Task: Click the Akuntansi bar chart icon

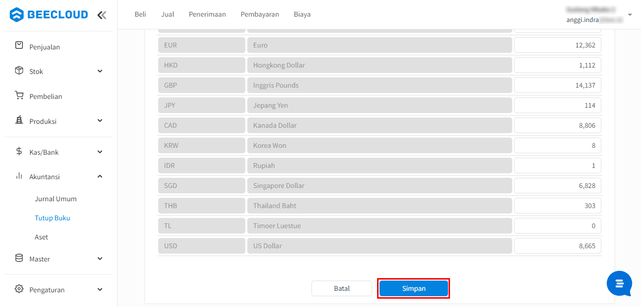Action: coord(19,176)
